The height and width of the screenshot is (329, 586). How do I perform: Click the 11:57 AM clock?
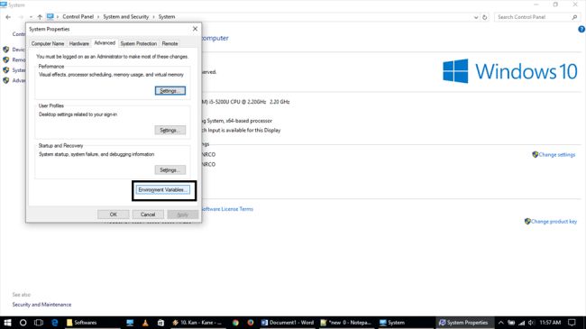(x=550, y=323)
